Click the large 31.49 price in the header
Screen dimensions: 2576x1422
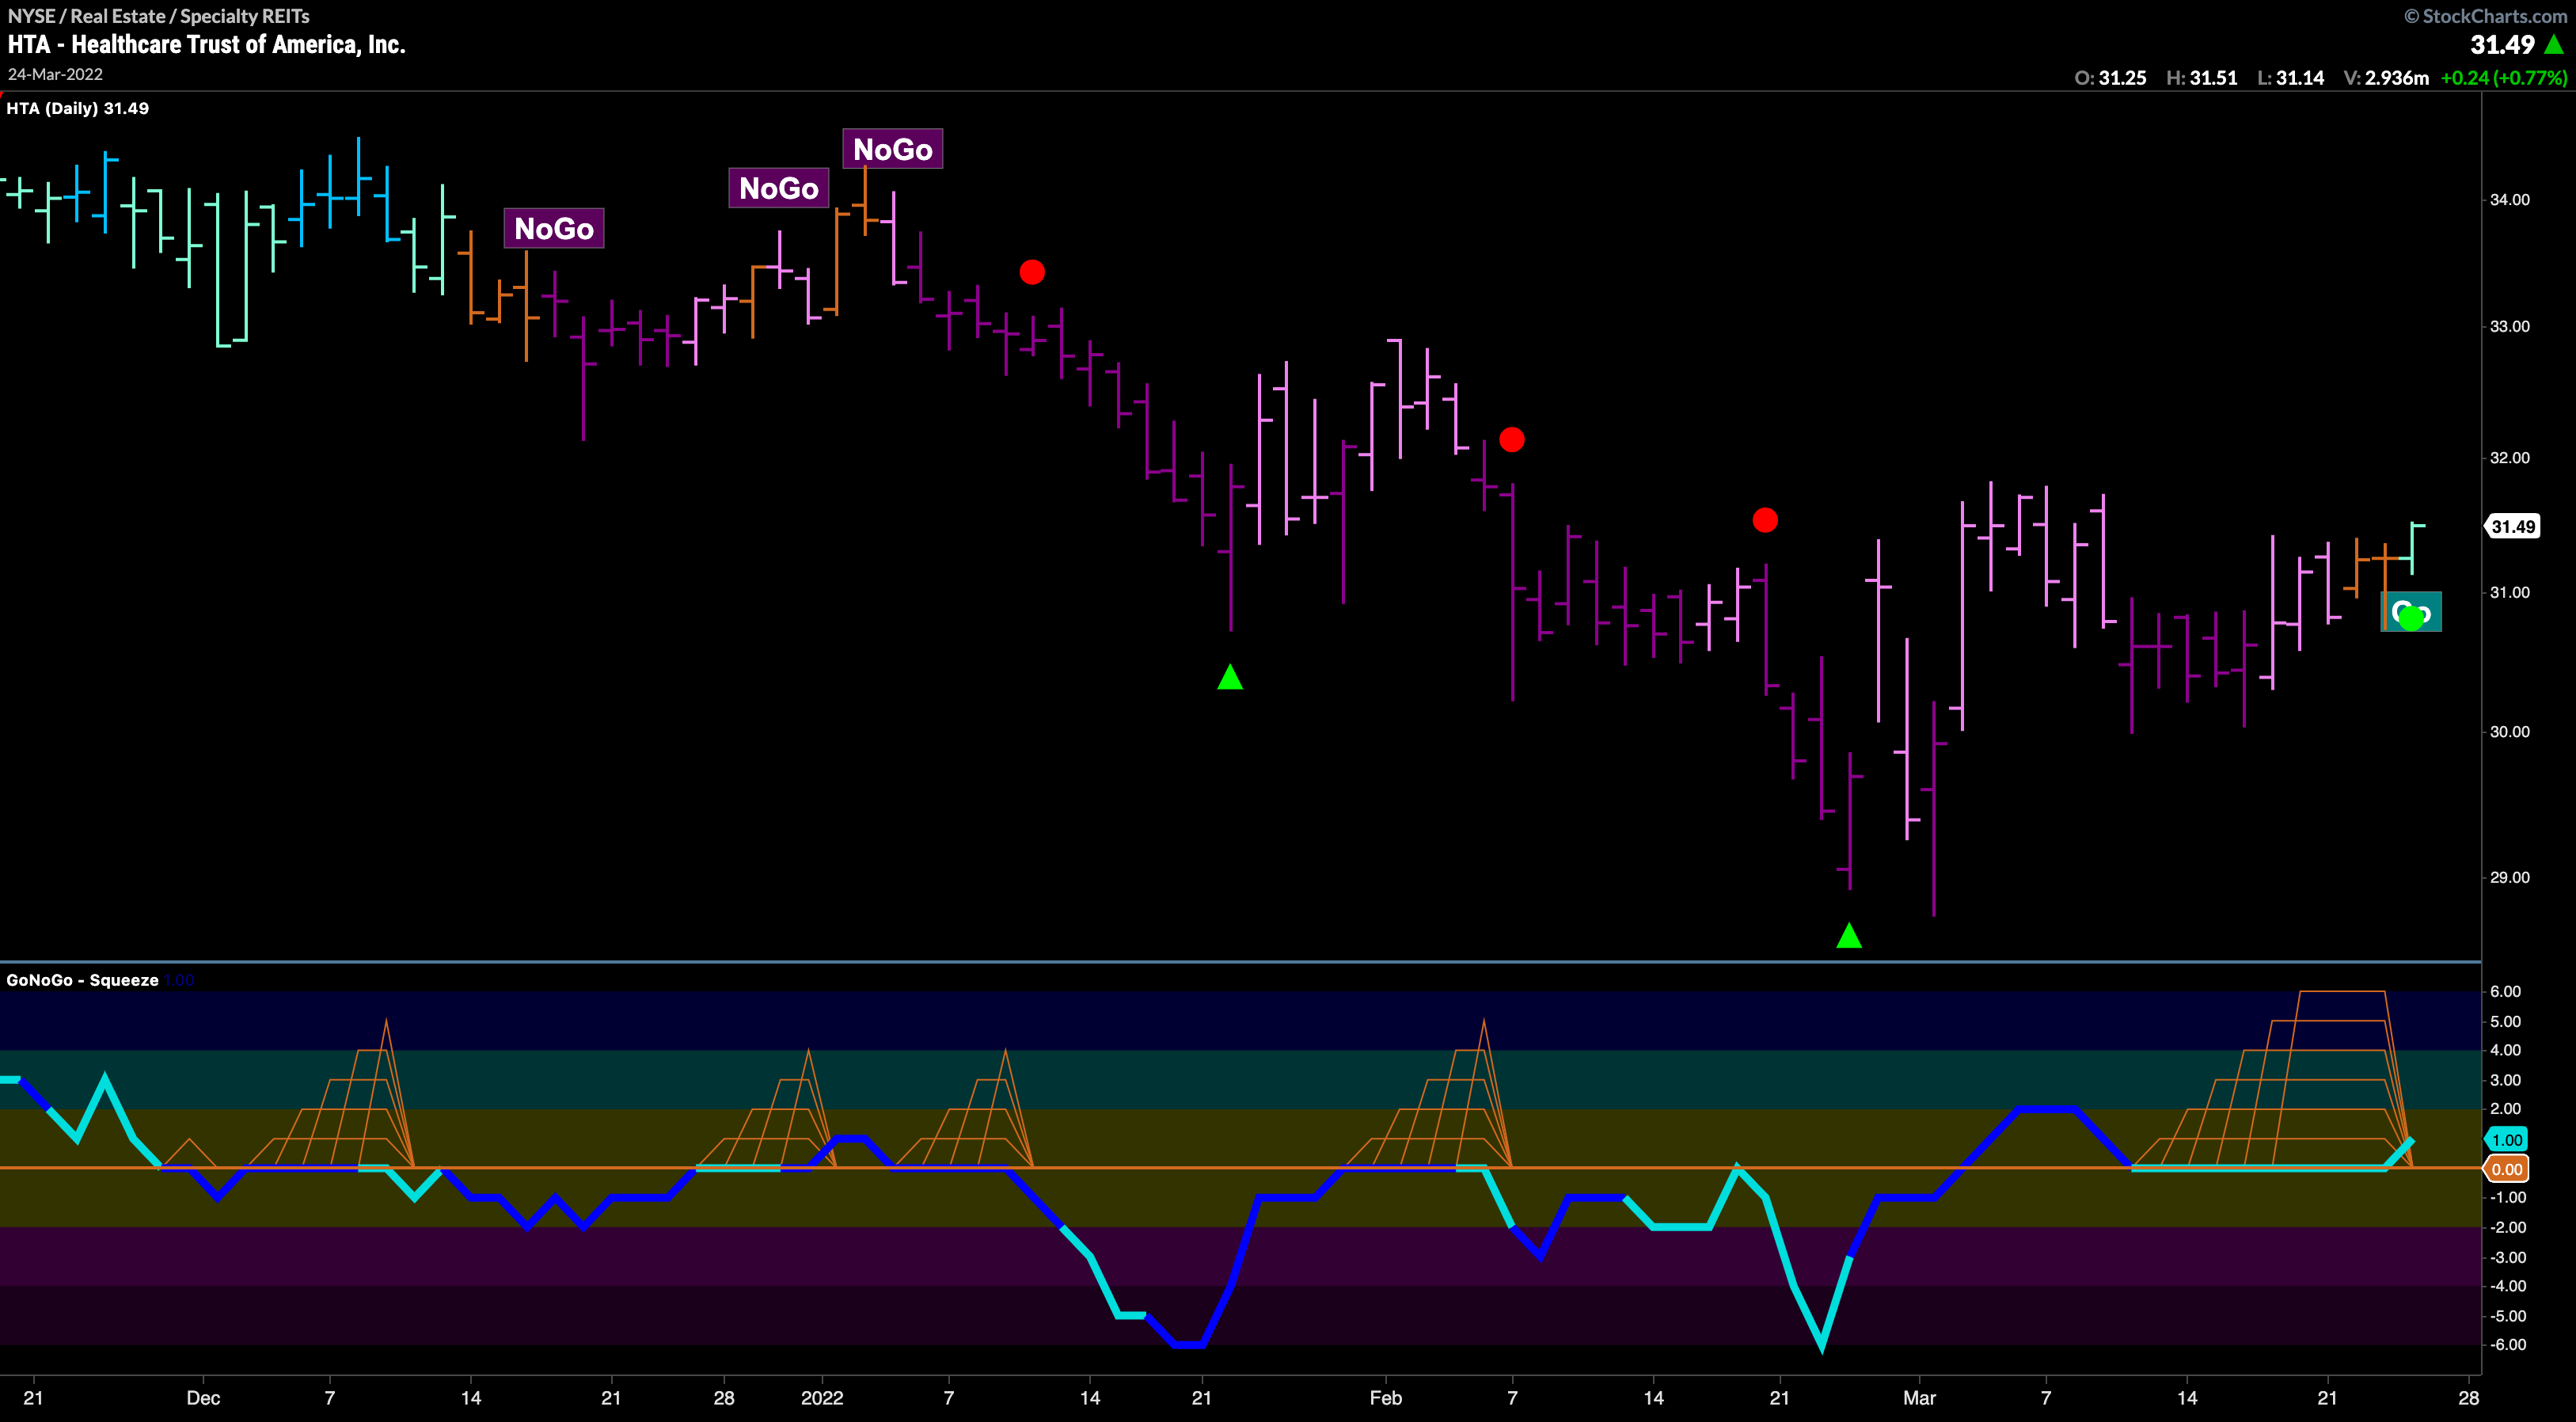[2502, 45]
